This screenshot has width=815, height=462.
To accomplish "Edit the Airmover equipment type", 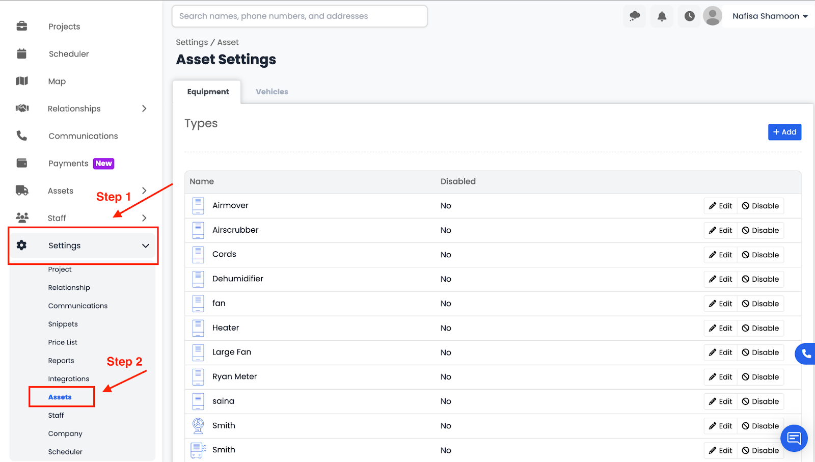I will pos(720,206).
